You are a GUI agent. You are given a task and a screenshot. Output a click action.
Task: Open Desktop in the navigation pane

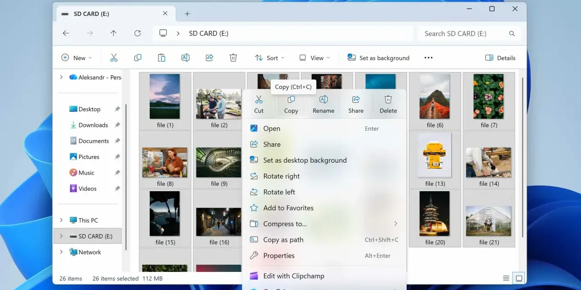[89, 109]
